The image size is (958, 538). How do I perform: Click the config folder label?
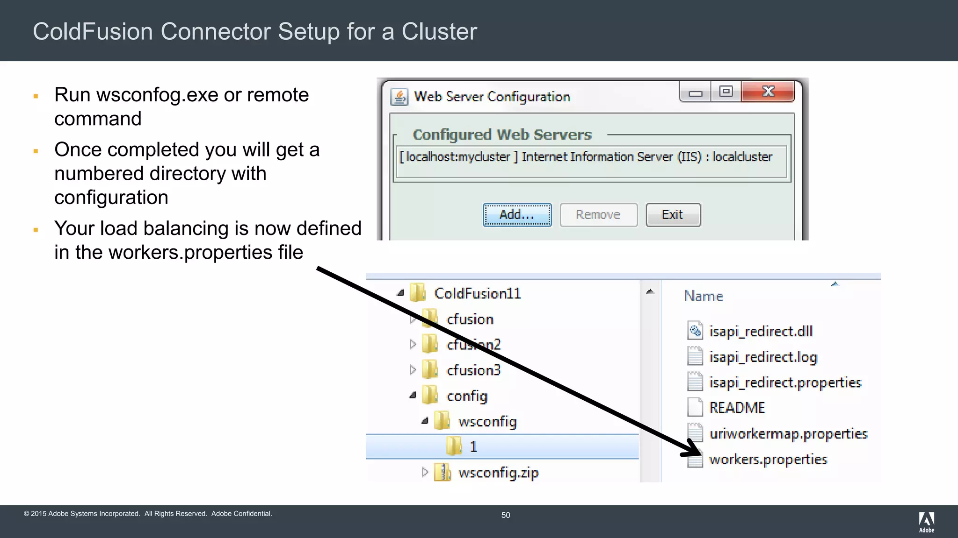pos(467,396)
